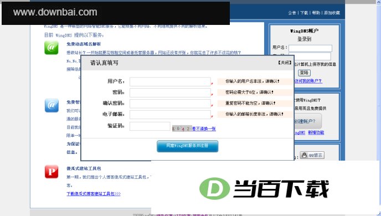This screenshot has width=381, height=216.
Task: Click the red P site-builder icon
Action: [52, 172]
